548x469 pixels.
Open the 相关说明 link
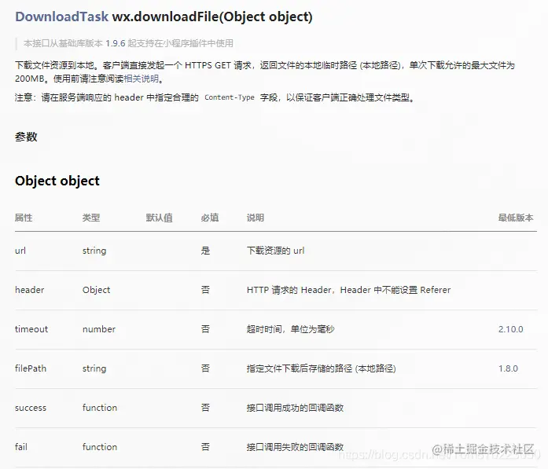tap(142, 79)
